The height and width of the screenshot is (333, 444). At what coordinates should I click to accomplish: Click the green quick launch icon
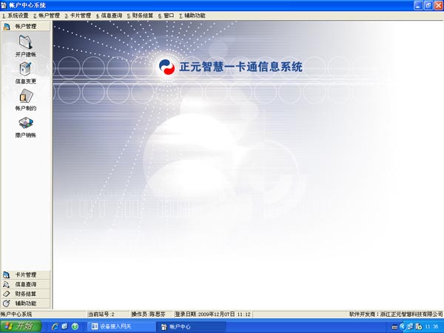[75, 326]
